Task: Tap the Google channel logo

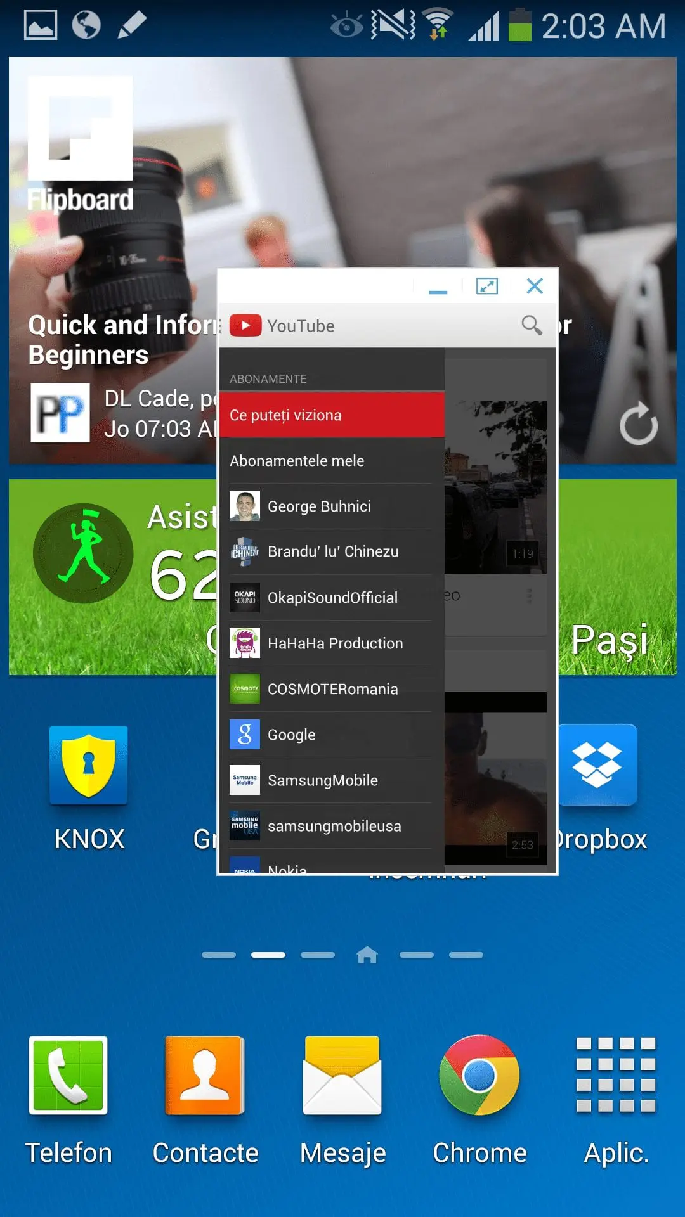Action: (245, 734)
